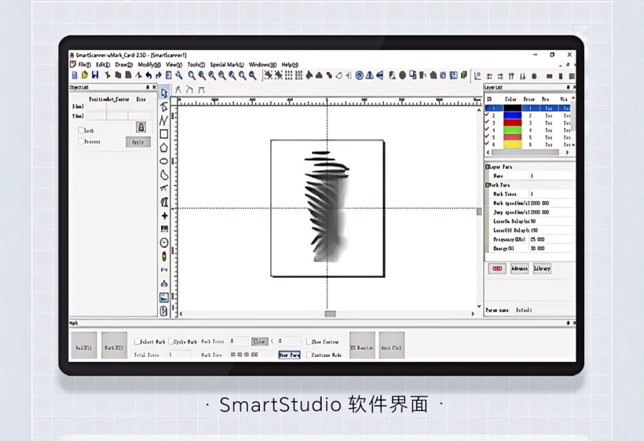Collapse the Mark Para section

point(487,185)
